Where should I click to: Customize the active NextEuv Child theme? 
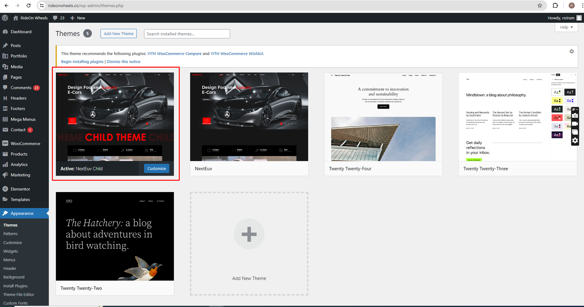157,168
